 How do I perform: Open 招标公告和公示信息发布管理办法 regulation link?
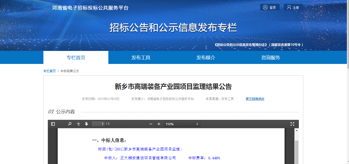241,45
